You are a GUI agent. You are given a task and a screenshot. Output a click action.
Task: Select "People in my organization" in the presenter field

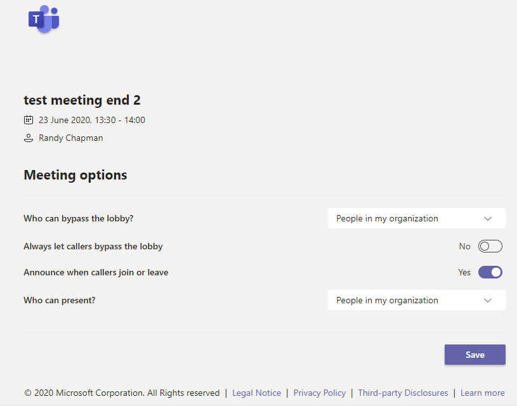[387, 300]
